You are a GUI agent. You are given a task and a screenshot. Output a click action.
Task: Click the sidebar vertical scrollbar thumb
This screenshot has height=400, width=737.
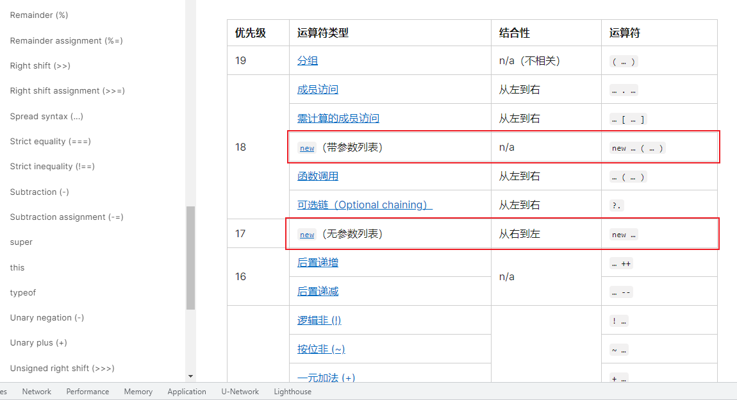click(190, 258)
